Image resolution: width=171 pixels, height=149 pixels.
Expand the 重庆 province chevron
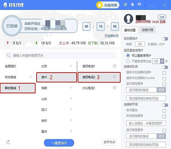click(x=71, y=131)
